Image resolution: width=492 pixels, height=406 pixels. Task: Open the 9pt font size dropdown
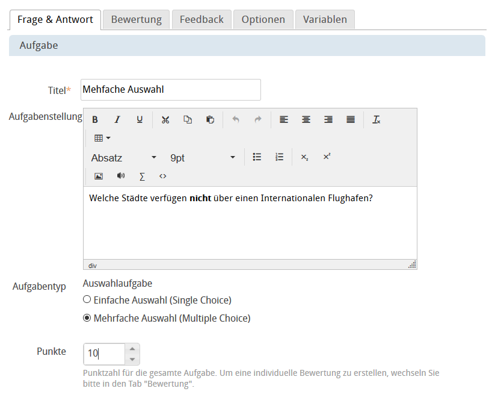click(202, 158)
